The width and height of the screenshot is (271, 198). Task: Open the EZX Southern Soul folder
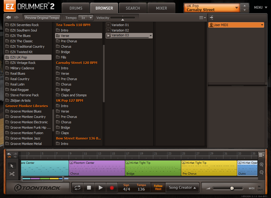pyautogui.click(x=28, y=30)
